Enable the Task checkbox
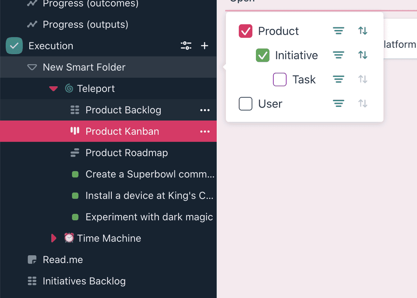Viewport: 417px width, 298px height. click(279, 79)
